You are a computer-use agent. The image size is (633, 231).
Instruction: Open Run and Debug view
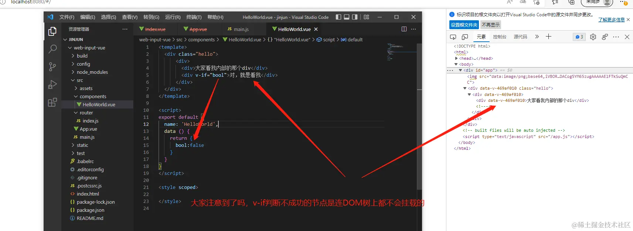point(52,85)
